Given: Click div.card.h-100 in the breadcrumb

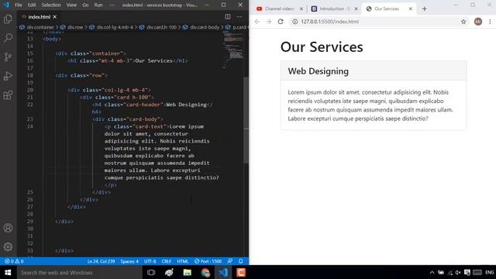Looking at the screenshot, I should click(x=161, y=27).
